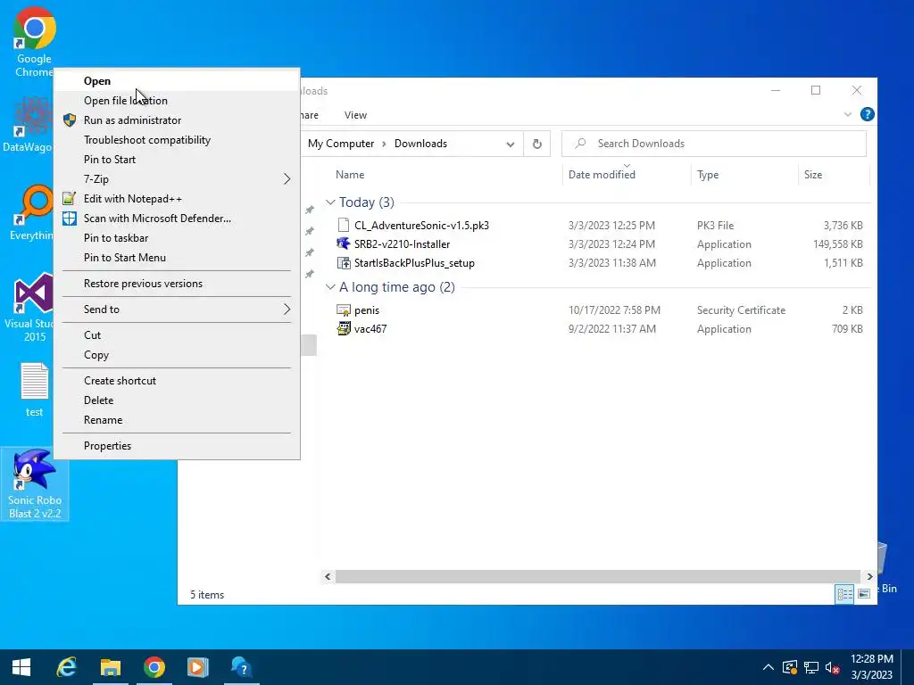Select Troubleshoot compatibility
Image resolution: width=914 pixels, height=685 pixels.
pyautogui.click(x=177, y=140)
